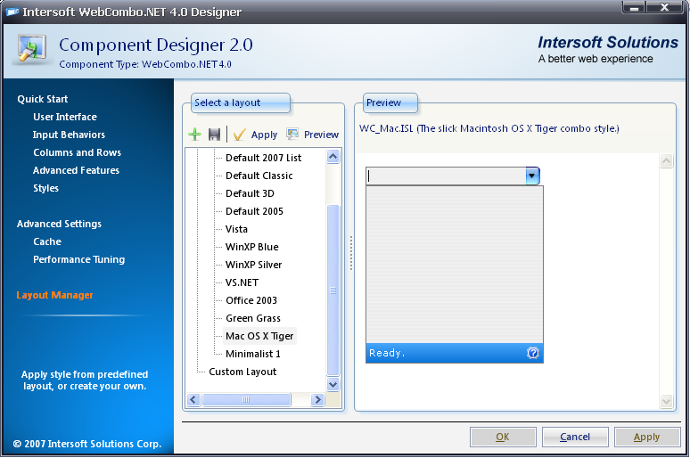Screen dimensions: 690x458
Task: Select Default 2007 List layout
Action: coord(263,158)
